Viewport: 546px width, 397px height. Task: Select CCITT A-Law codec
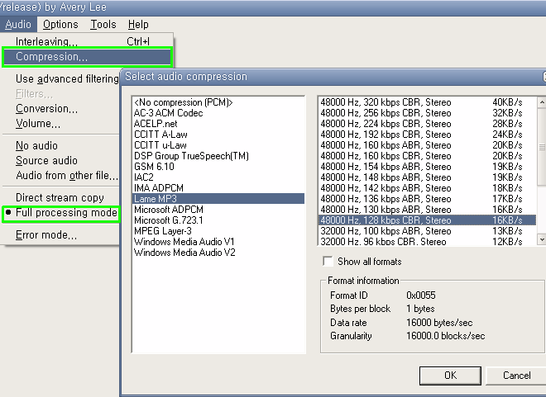pos(218,135)
